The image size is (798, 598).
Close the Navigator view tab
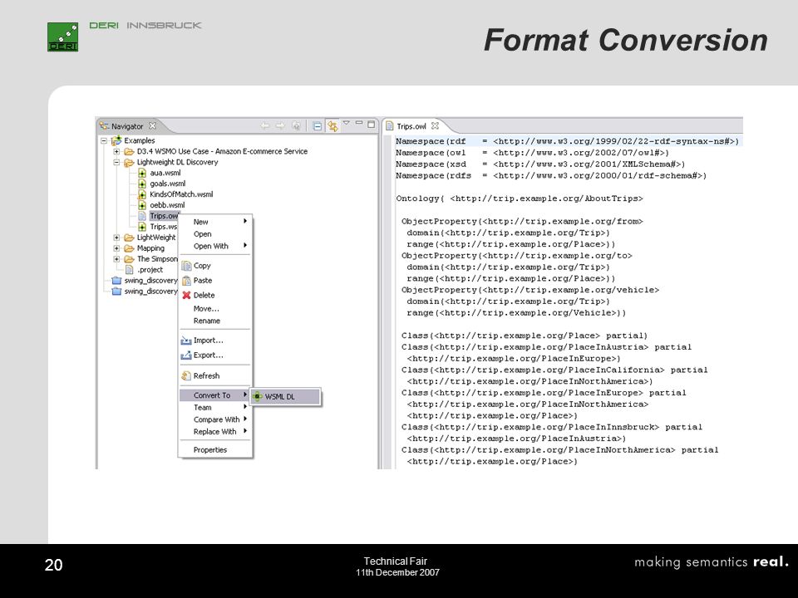point(152,125)
